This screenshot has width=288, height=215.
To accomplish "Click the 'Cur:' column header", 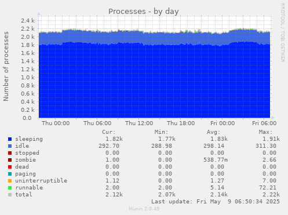I will coord(109,132).
